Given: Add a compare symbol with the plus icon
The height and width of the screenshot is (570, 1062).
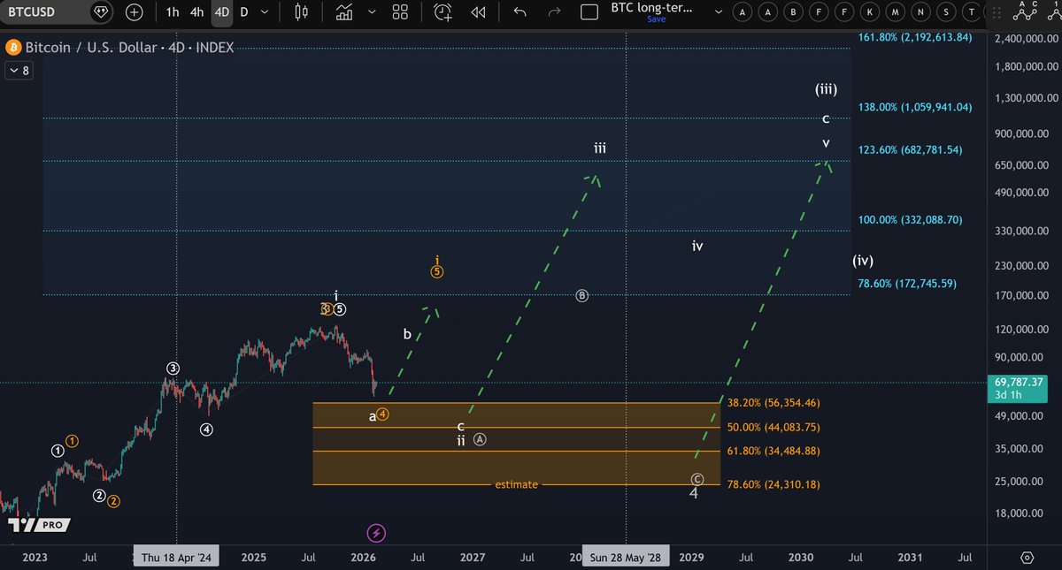Looking at the screenshot, I should 134,12.
